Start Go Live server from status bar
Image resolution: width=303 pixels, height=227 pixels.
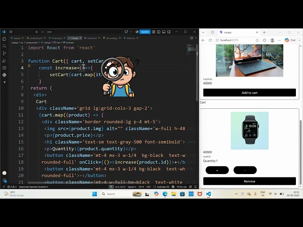pyautogui.click(x=182, y=187)
